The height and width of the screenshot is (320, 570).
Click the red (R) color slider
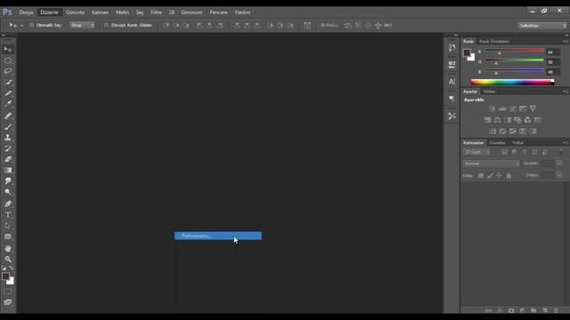(515, 51)
